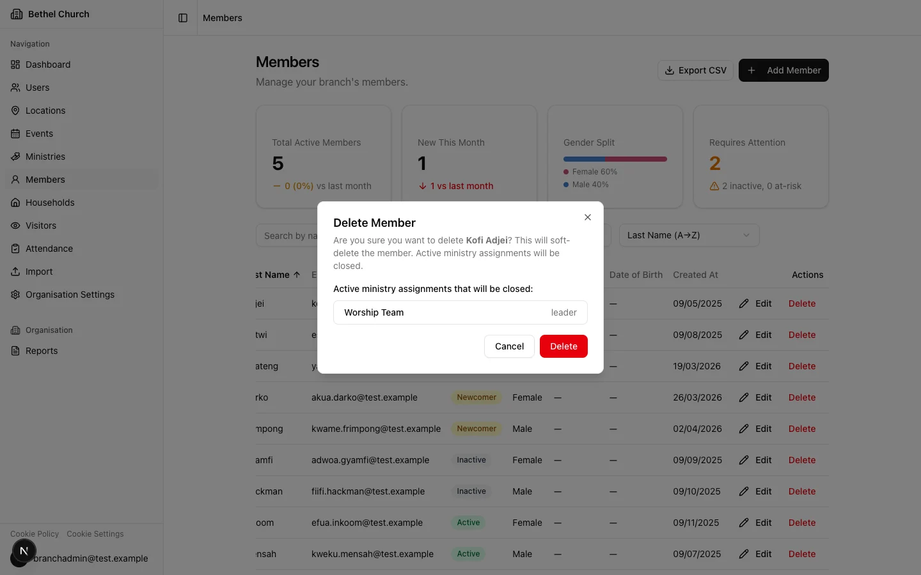Click Edit pencil icon for kweku.mensah row
Viewport: 921px width, 575px height.
[x=744, y=554]
